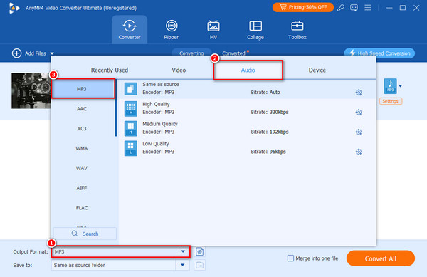Select AAC in the format list

82,109
